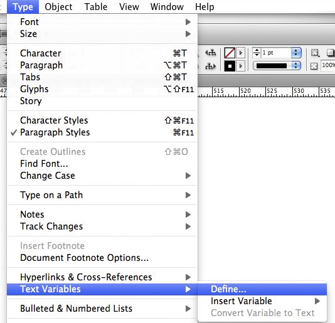Click the drop shadow icon in toolbar
335x323 pixels.
331,53
